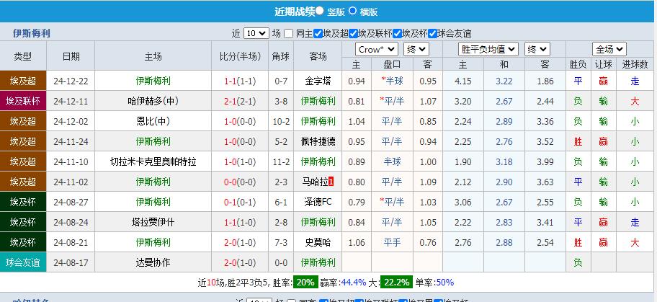Click the 金字塔 away team link
This screenshot has height=302, width=657.
coord(318,81)
